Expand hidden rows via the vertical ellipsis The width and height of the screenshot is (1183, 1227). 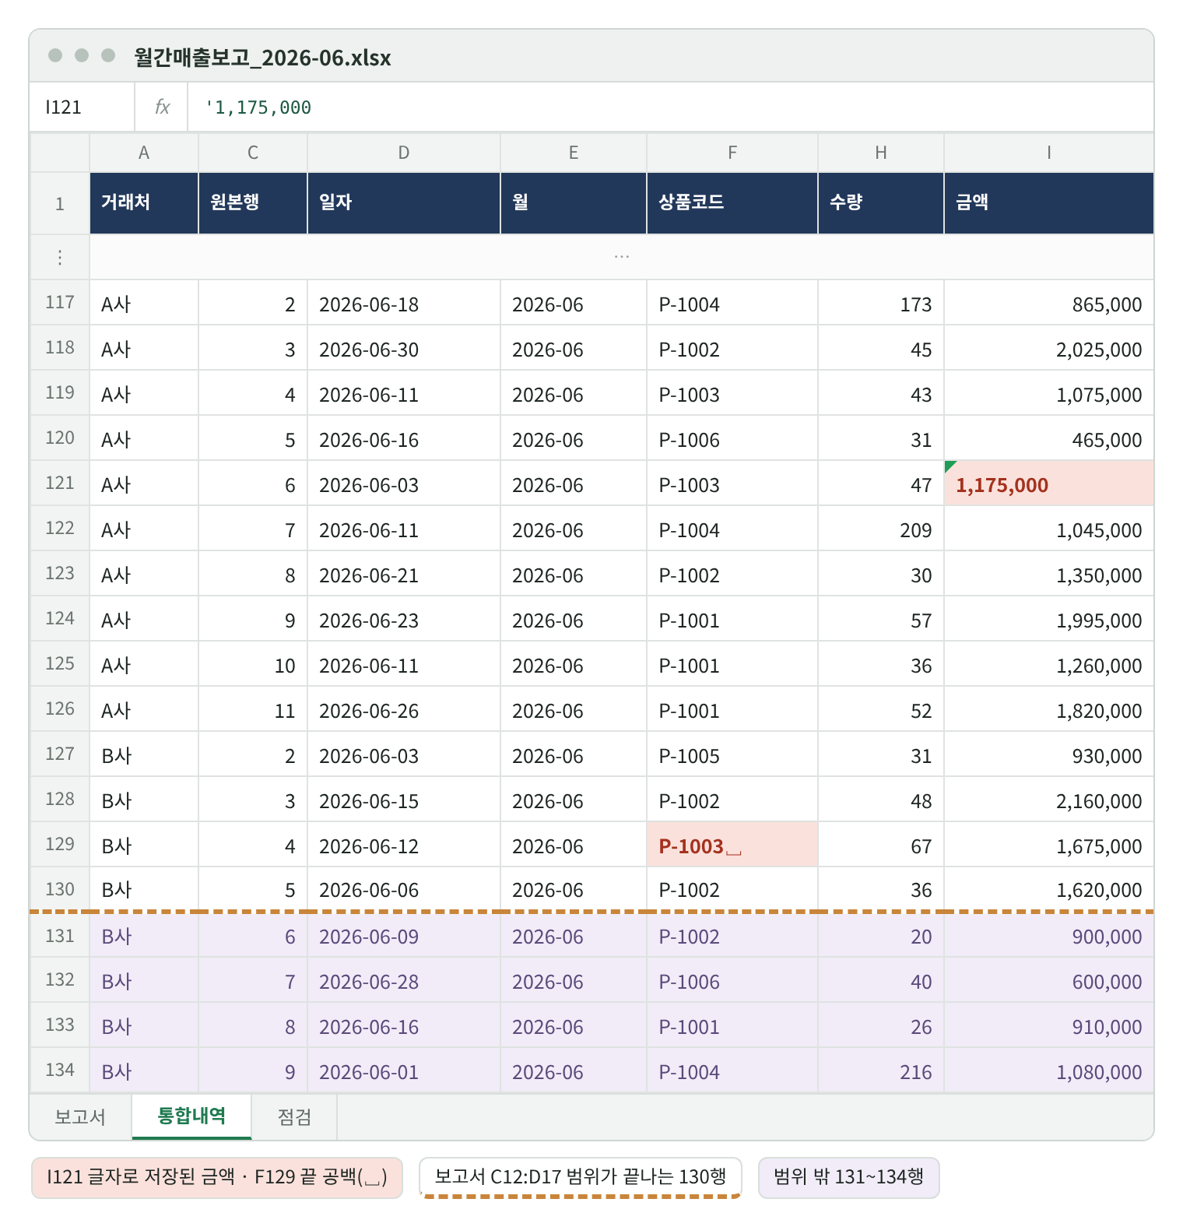[60, 257]
